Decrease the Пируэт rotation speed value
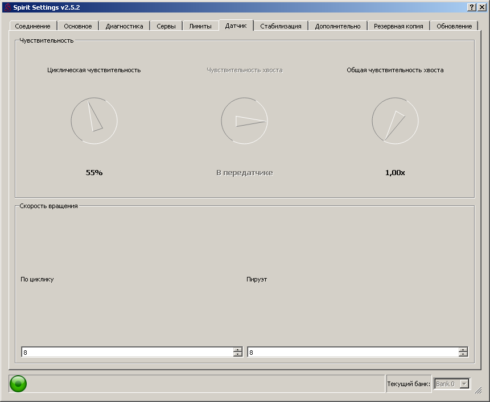This screenshot has width=490, height=402. click(x=463, y=355)
